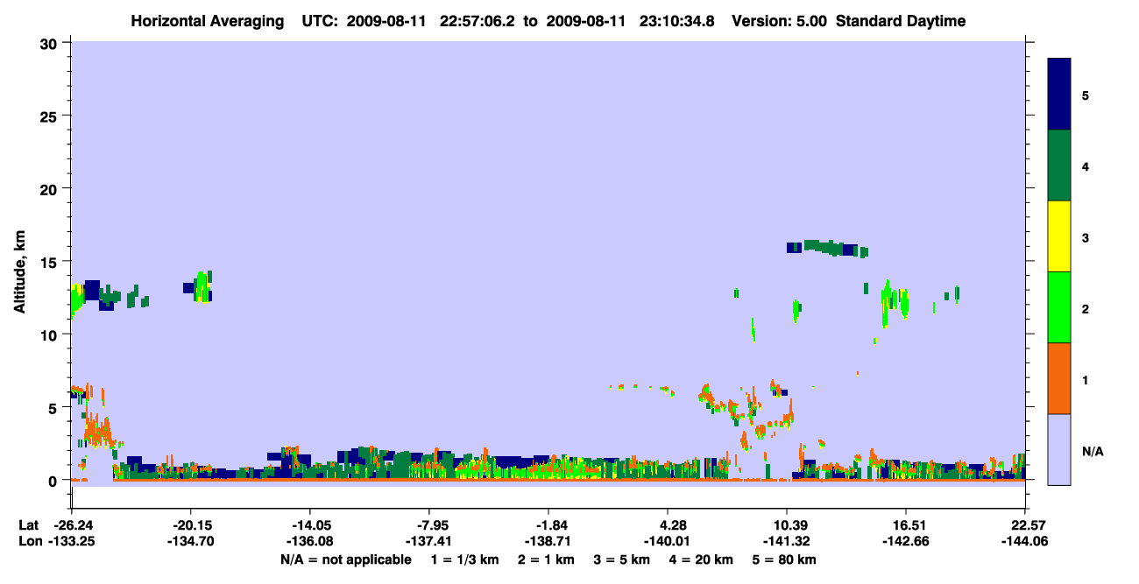
Task: Click the blue-green cloud feature above latitude -20.15
Action: [199, 286]
